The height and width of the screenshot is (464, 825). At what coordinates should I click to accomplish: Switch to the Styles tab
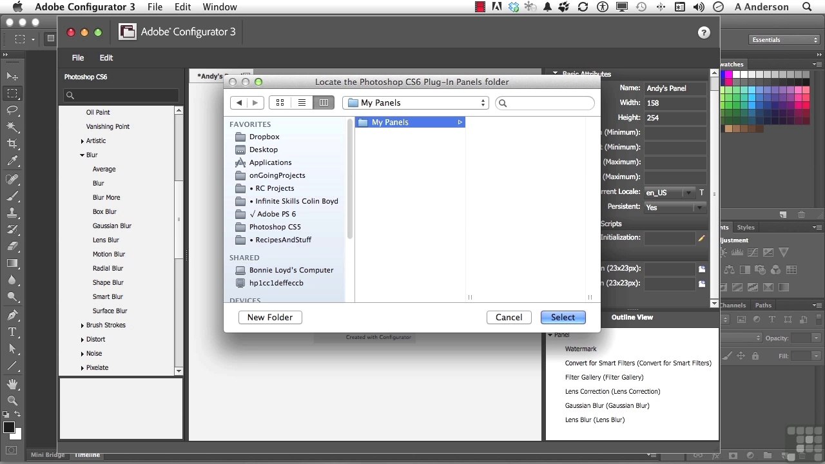(x=746, y=227)
